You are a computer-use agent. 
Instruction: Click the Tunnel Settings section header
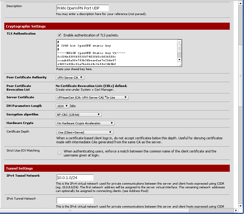117,168
